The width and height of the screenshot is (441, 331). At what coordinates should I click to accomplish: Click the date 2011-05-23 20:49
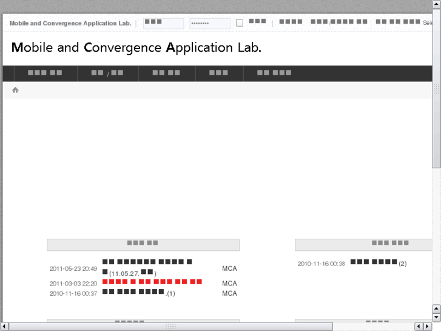pyautogui.click(x=73, y=268)
